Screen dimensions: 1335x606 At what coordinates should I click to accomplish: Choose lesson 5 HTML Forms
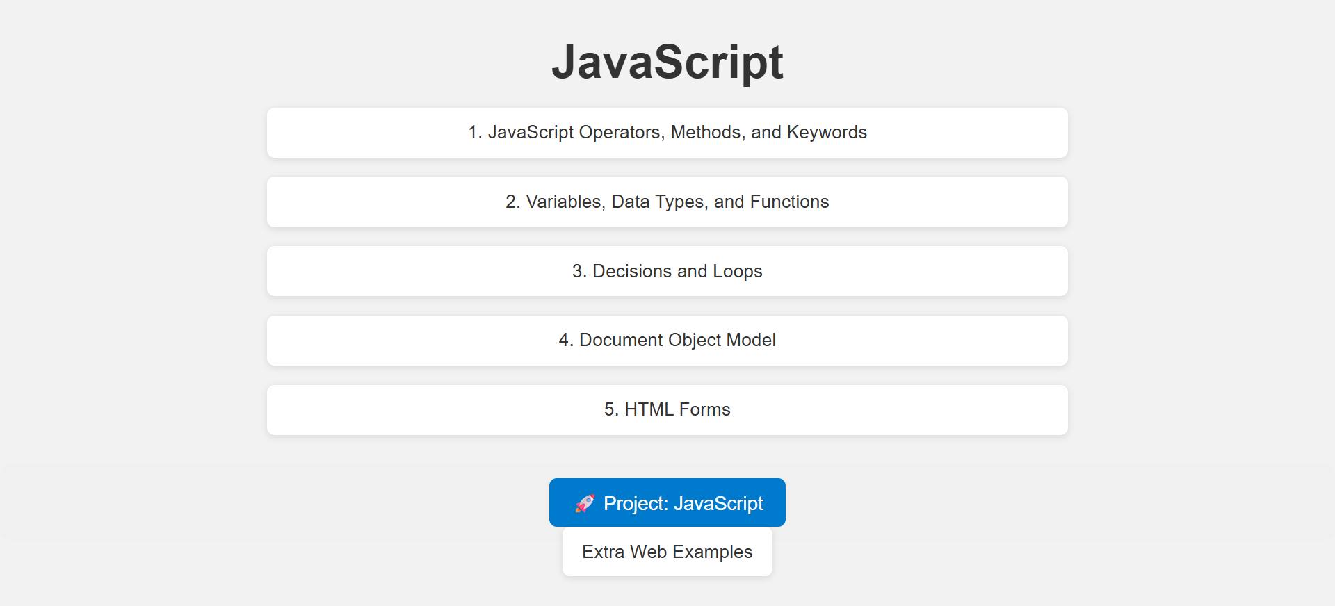(x=667, y=410)
